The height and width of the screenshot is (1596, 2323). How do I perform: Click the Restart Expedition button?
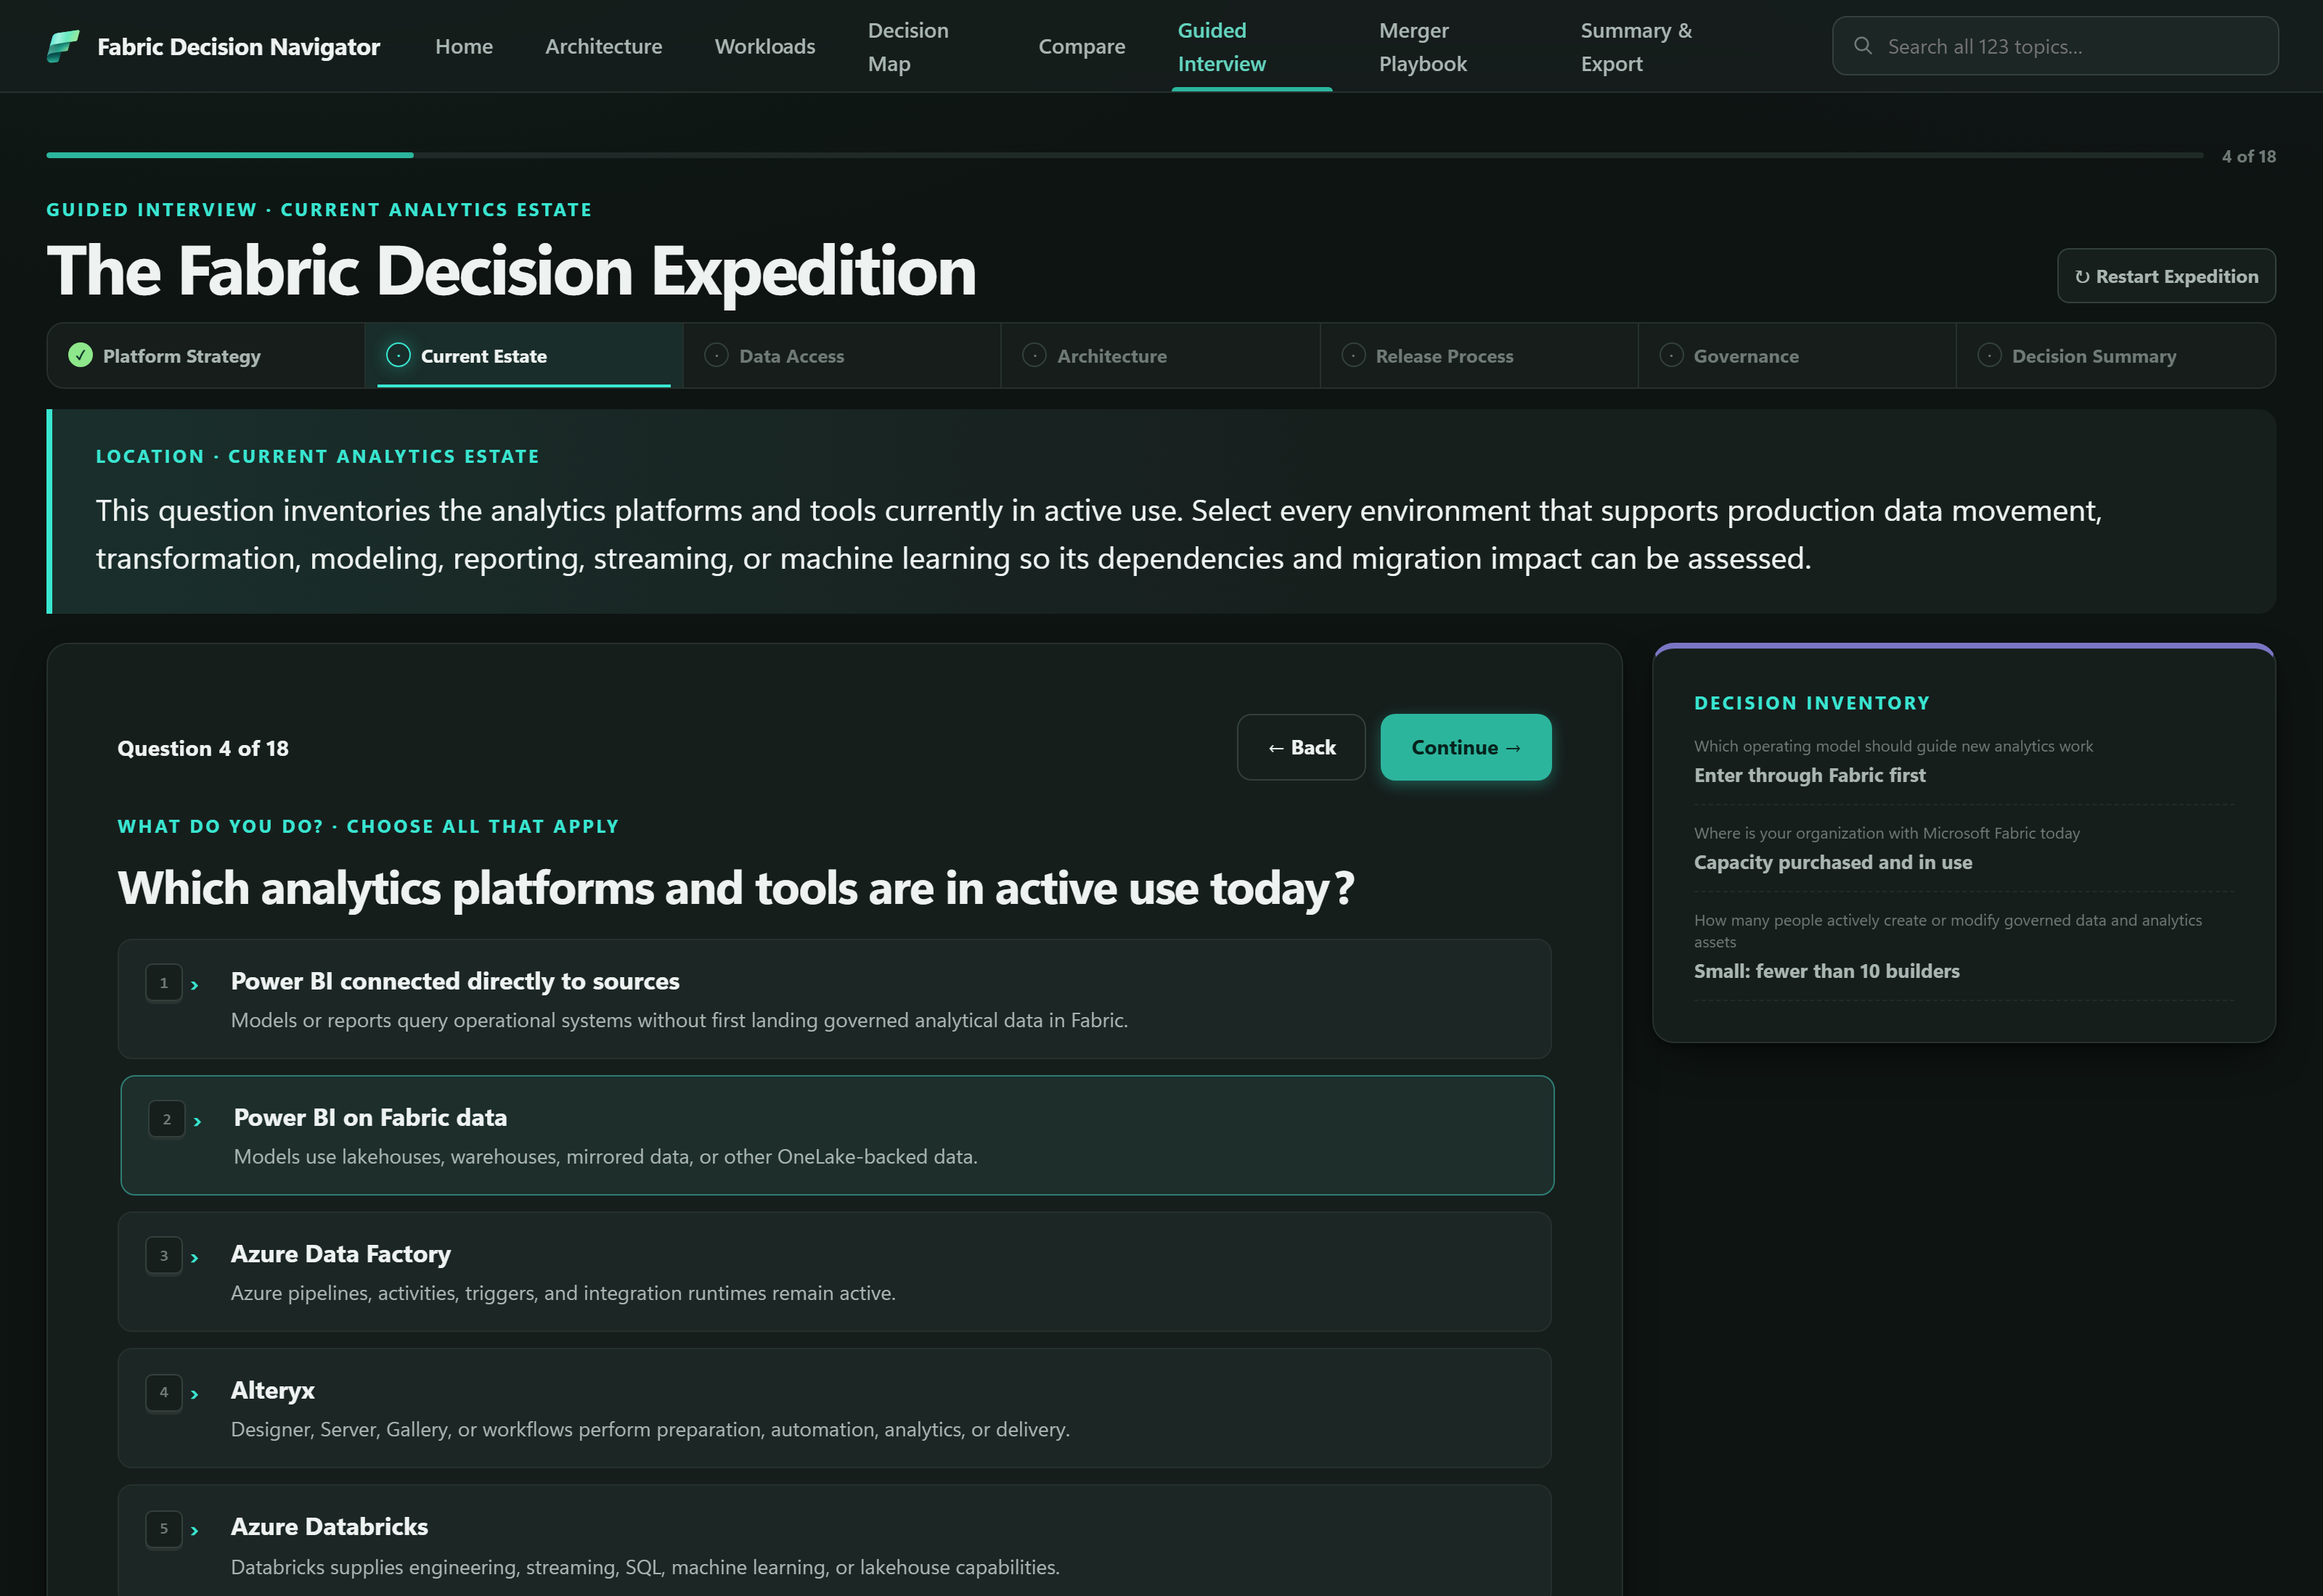[2166, 276]
